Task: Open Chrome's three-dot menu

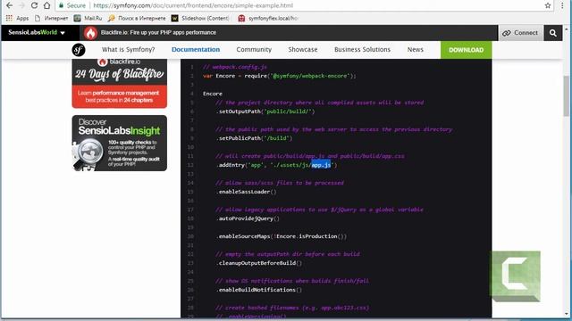Action: pyautogui.click(x=562, y=5)
